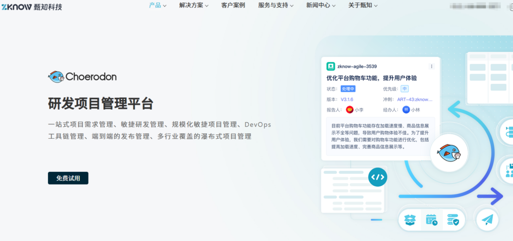Click the 处理中 status tag
This screenshot has width=513, height=241.
click(348, 89)
